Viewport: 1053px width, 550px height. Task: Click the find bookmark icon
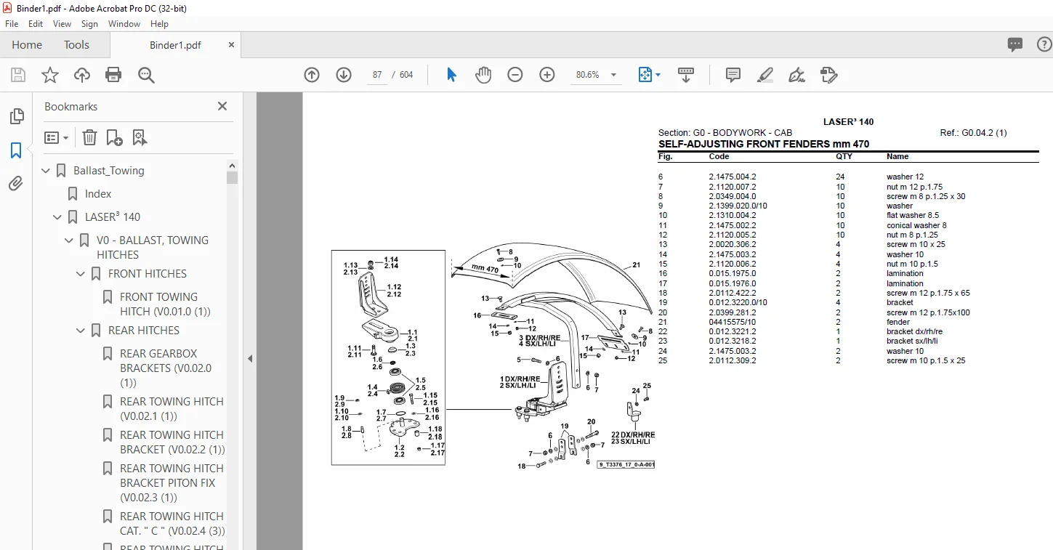click(140, 137)
